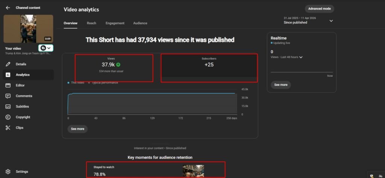Screen dimensions: 385x178
Task: Click the Advanced mode button
Action: pos(319,9)
